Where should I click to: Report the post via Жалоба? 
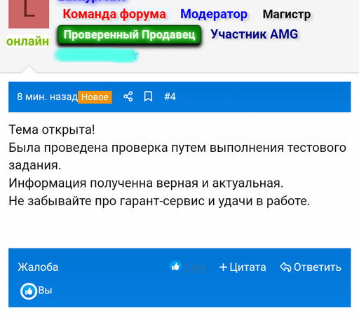pos(38,267)
